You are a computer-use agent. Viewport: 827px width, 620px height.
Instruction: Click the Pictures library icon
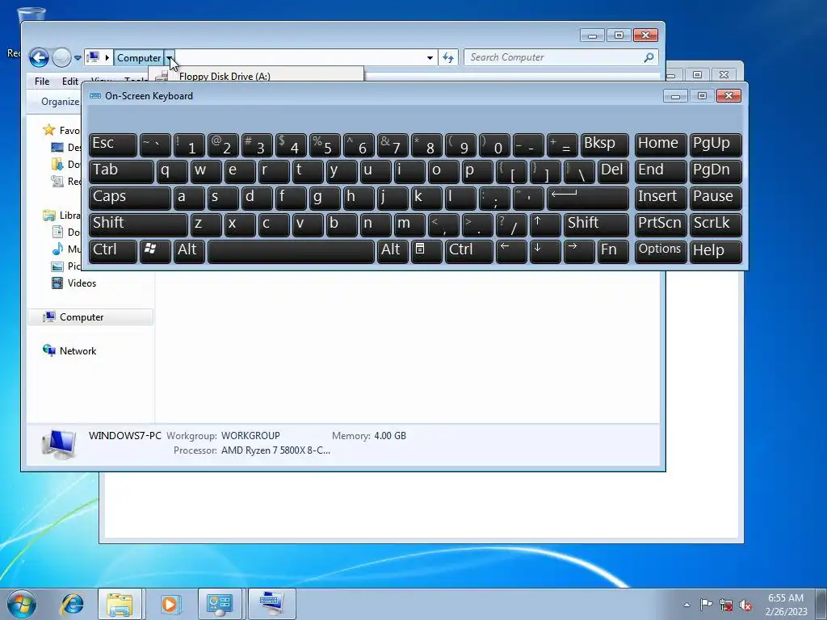coord(57,266)
